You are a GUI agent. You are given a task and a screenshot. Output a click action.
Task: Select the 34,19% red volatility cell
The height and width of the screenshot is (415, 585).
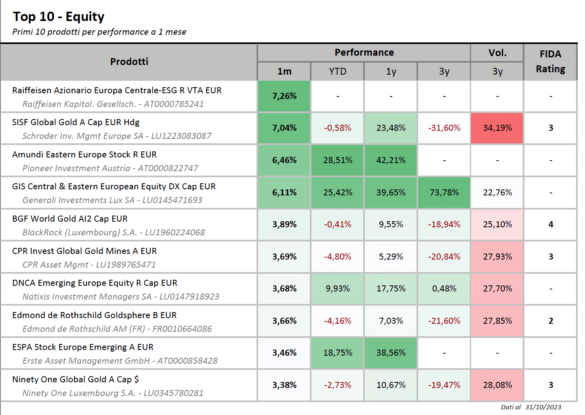[x=497, y=128]
